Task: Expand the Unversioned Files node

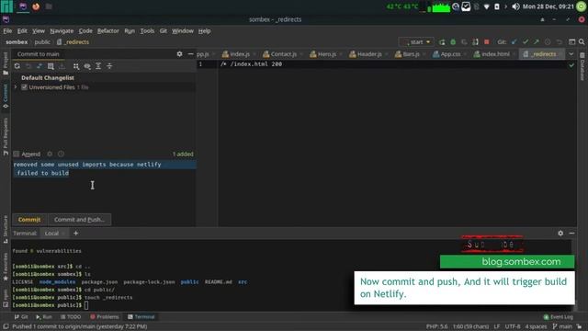Action: (x=16, y=87)
